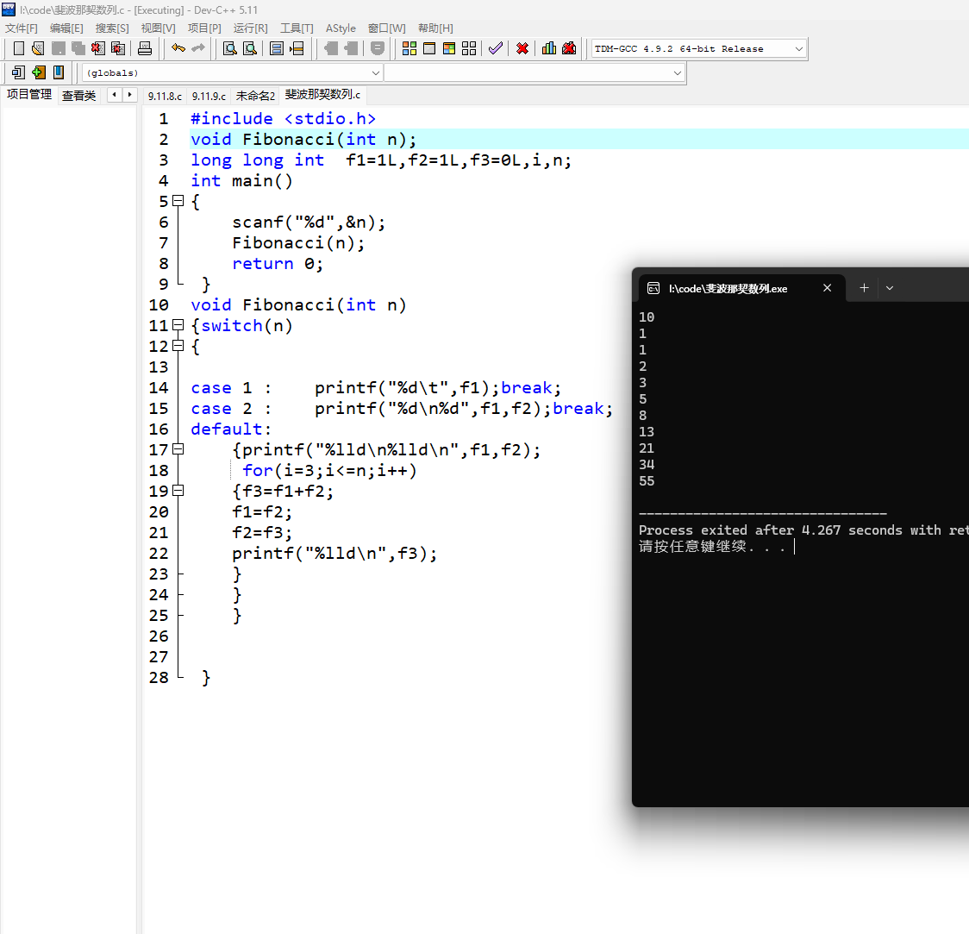Click the Save All icon
Image resolution: width=969 pixels, height=934 pixels.
tap(78, 48)
